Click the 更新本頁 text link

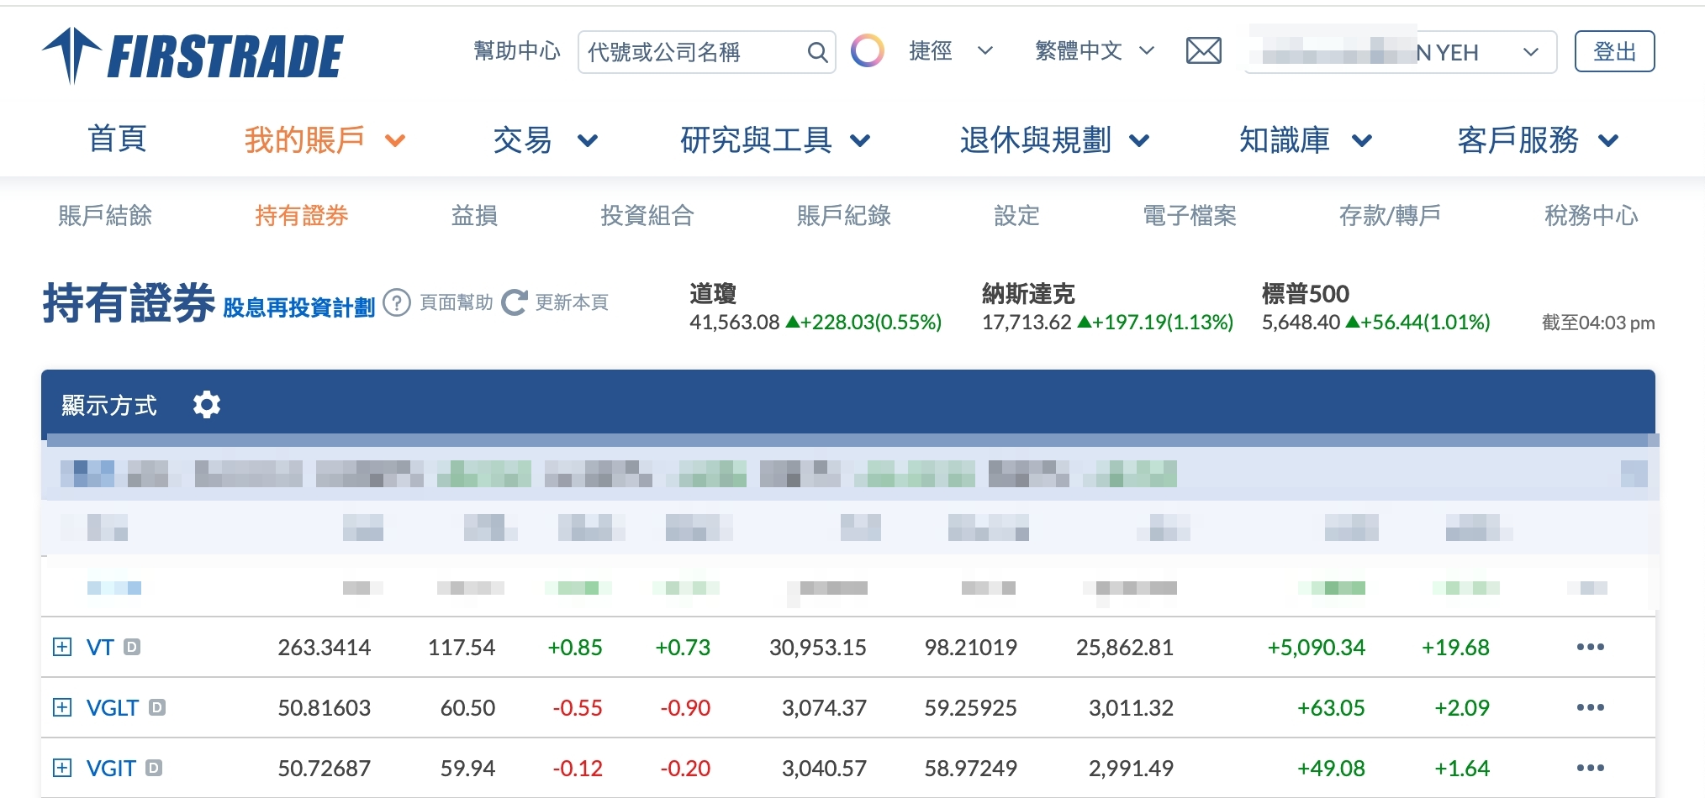coord(572,302)
